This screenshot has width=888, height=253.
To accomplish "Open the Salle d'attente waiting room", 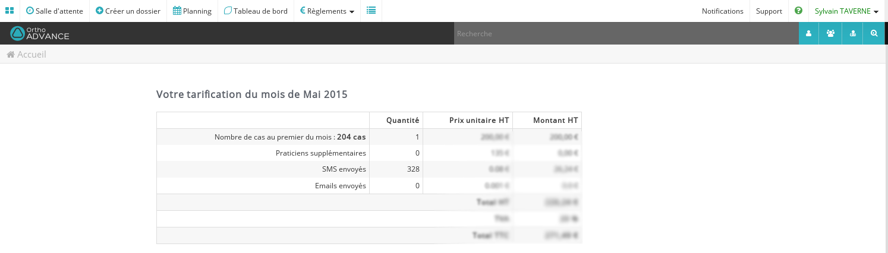I will click(x=55, y=11).
